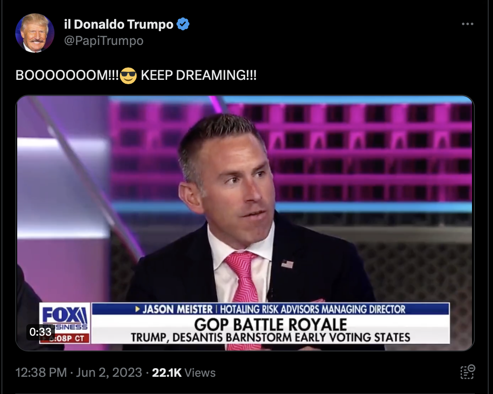
Task: Click the 12:38 PM timestamp
Action: (x=41, y=372)
